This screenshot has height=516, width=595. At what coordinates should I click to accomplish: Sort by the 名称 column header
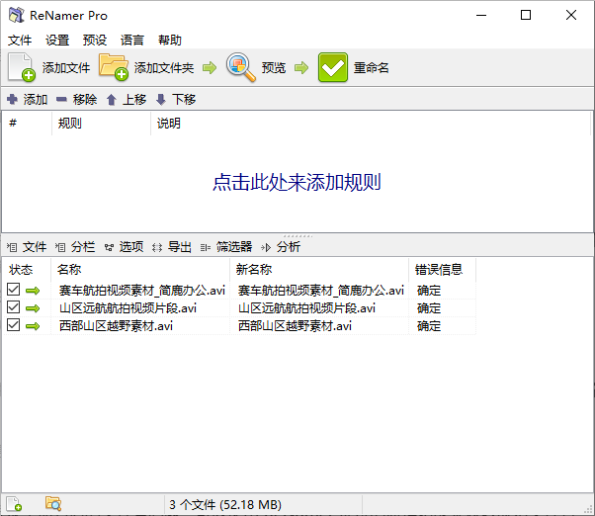point(140,270)
